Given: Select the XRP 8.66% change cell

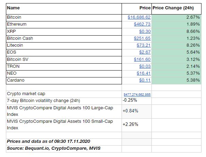Looking at the screenshot, I should (176, 32).
